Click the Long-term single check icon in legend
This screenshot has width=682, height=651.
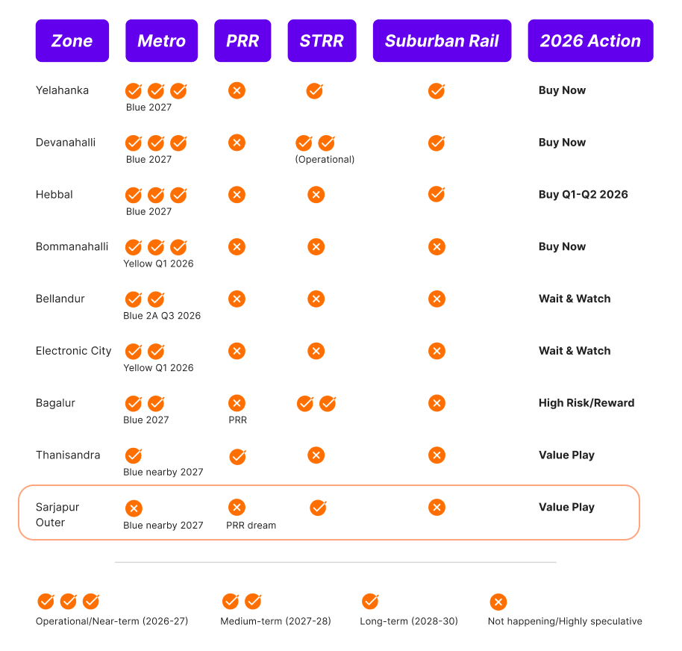370,601
